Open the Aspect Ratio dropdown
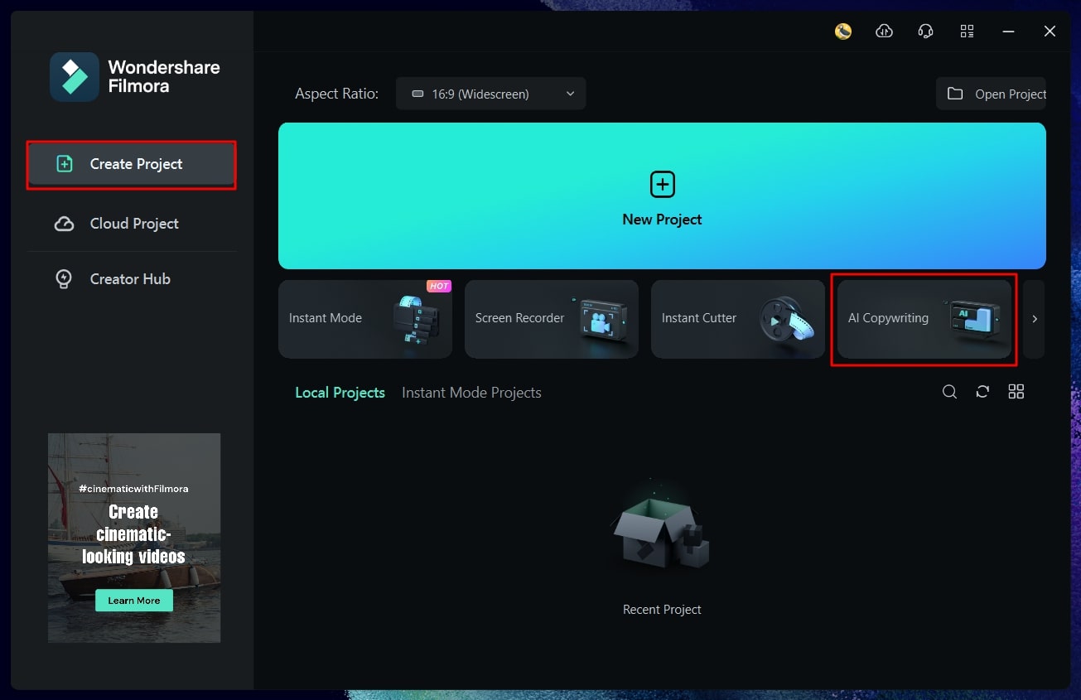Image resolution: width=1081 pixels, height=700 pixels. click(490, 94)
